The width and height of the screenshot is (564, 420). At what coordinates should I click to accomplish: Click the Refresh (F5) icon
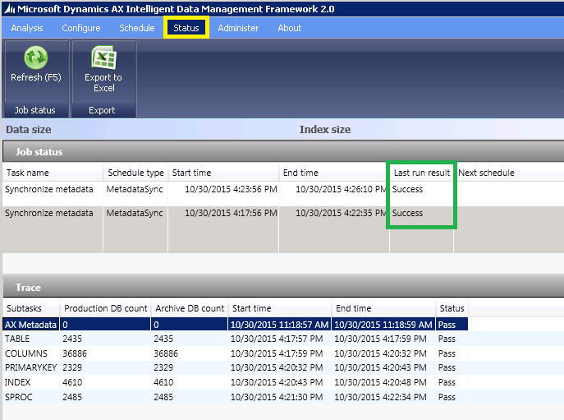(x=35, y=58)
